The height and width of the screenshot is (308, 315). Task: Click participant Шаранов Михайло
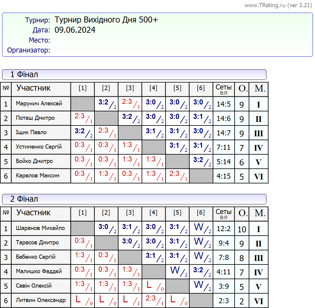click(x=41, y=228)
